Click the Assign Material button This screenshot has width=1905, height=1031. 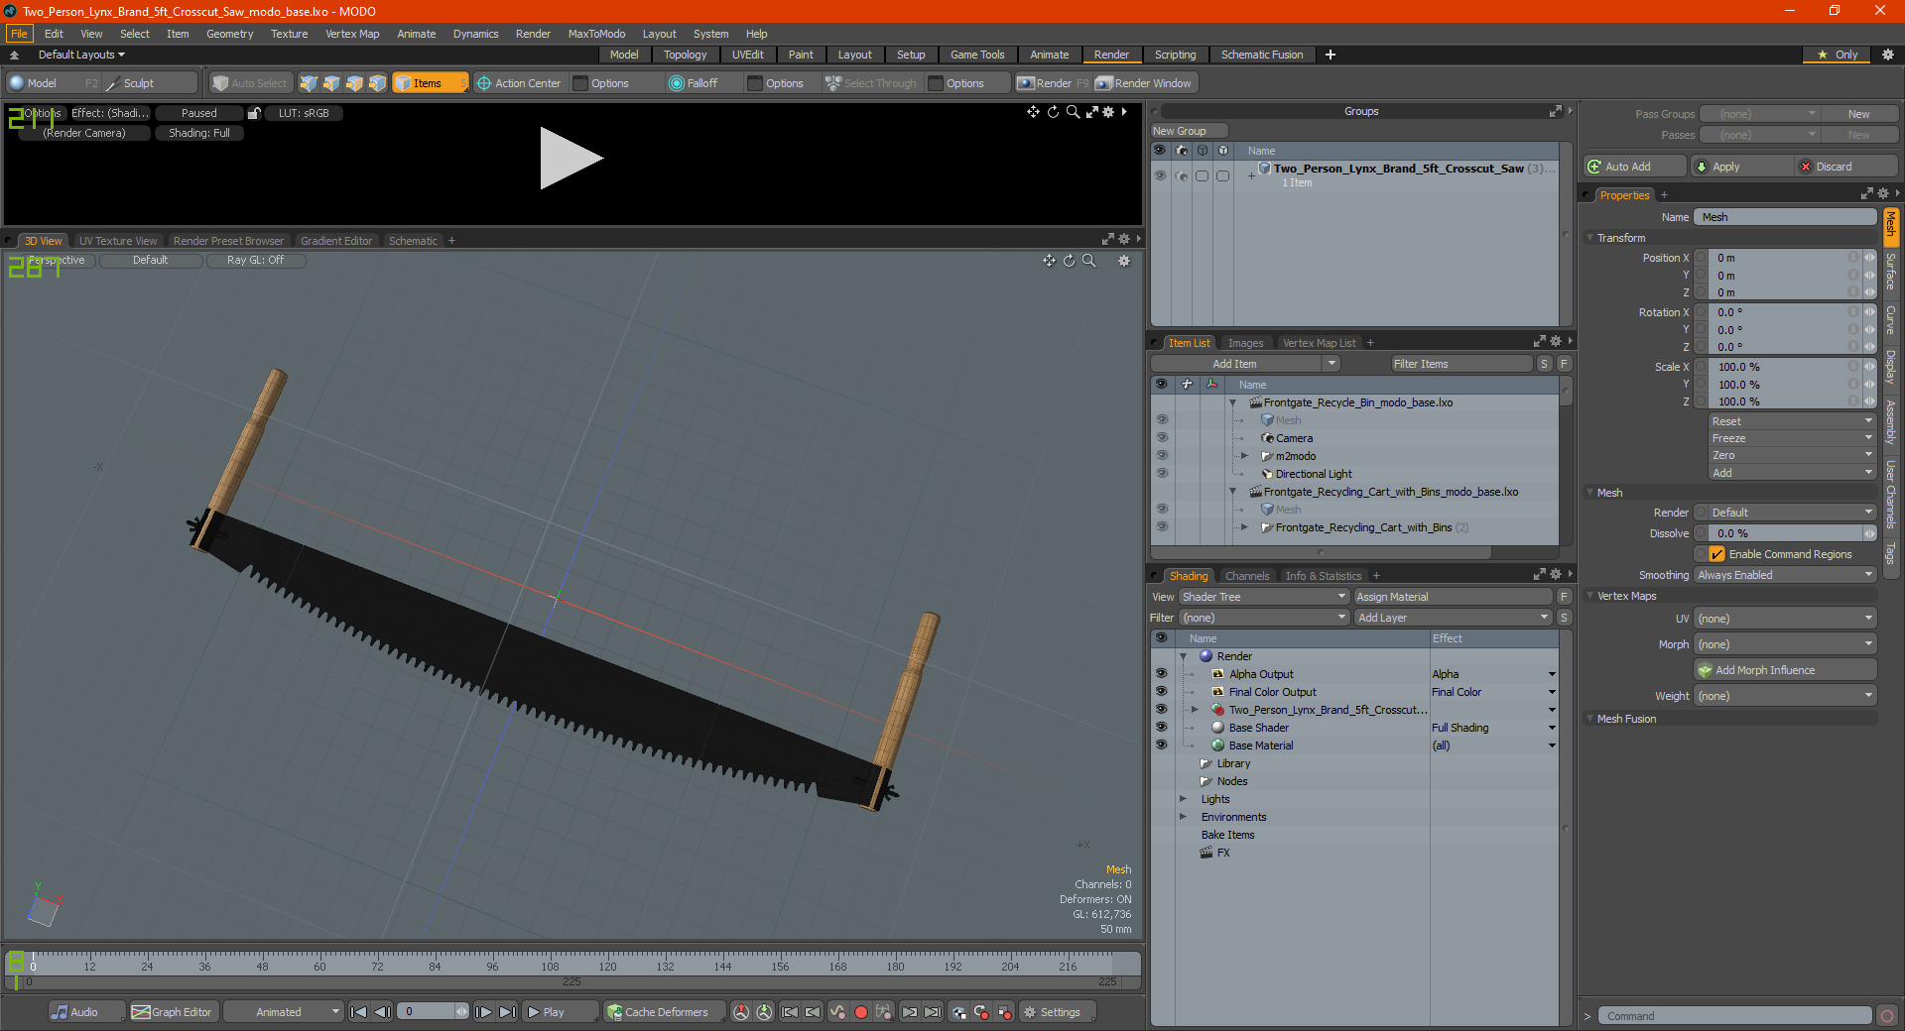(1453, 597)
